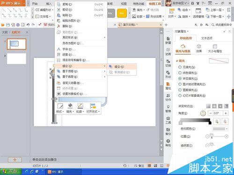Click 切换 (Transition) in side pane strip
Image resolution: width=234 pixels, height=175 pixels.
(x=168, y=63)
